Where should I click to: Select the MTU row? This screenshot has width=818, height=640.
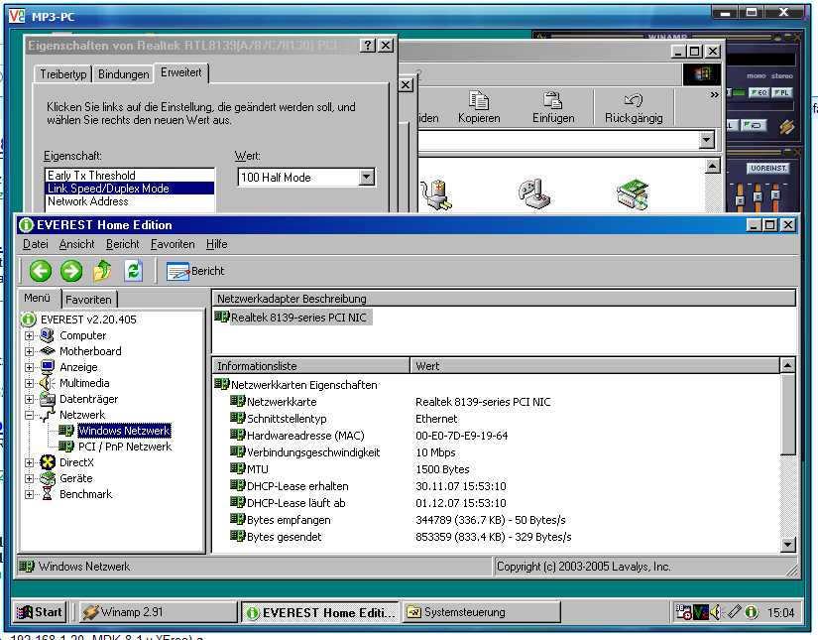click(497, 469)
